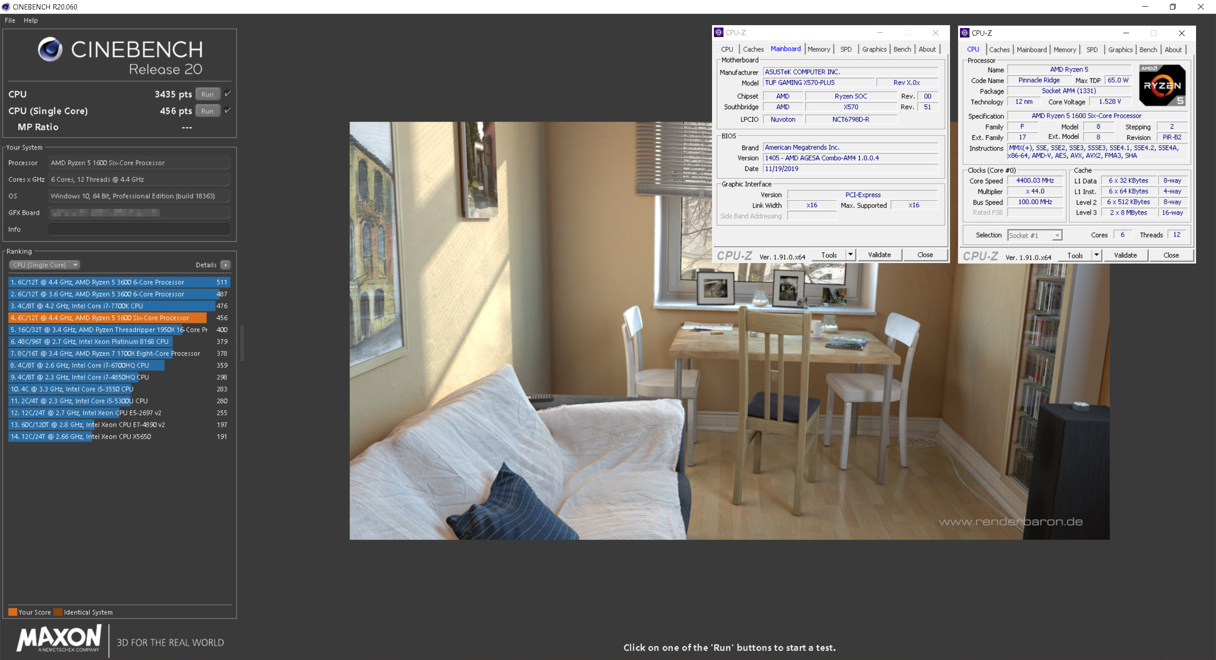1216x660 pixels.
Task: Click the Tools button in left CPU-Z window
Action: point(829,255)
